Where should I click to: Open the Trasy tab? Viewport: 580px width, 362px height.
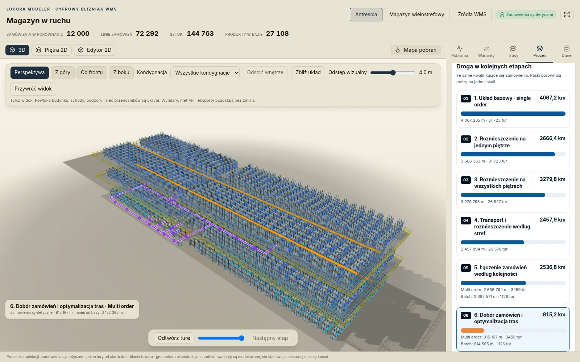[x=513, y=52]
